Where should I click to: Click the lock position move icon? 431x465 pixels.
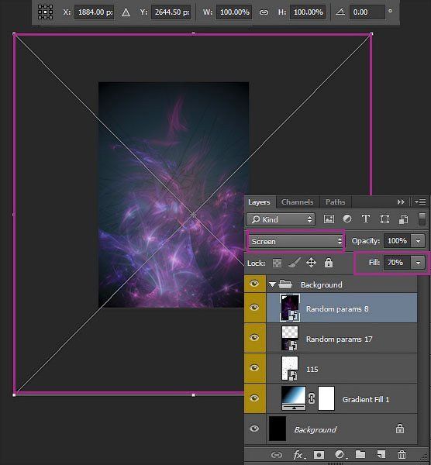pos(311,263)
